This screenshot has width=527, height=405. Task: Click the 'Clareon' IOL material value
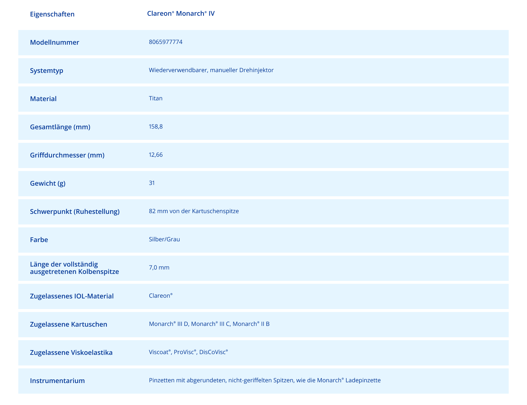coord(161,296)
